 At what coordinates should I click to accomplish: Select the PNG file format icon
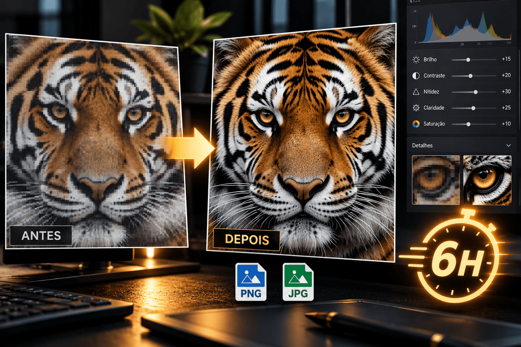[x=251, y=282]
